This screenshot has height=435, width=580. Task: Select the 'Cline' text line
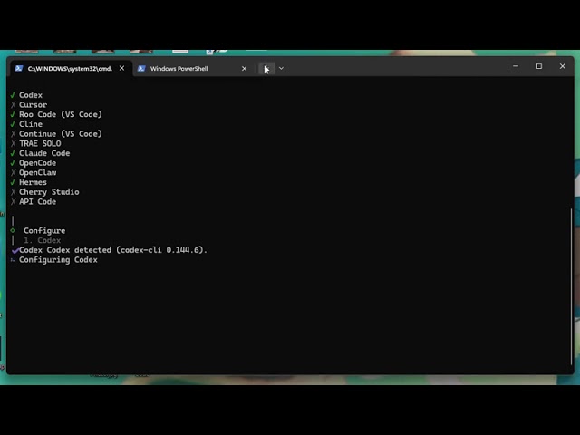[x=31, y=124]
